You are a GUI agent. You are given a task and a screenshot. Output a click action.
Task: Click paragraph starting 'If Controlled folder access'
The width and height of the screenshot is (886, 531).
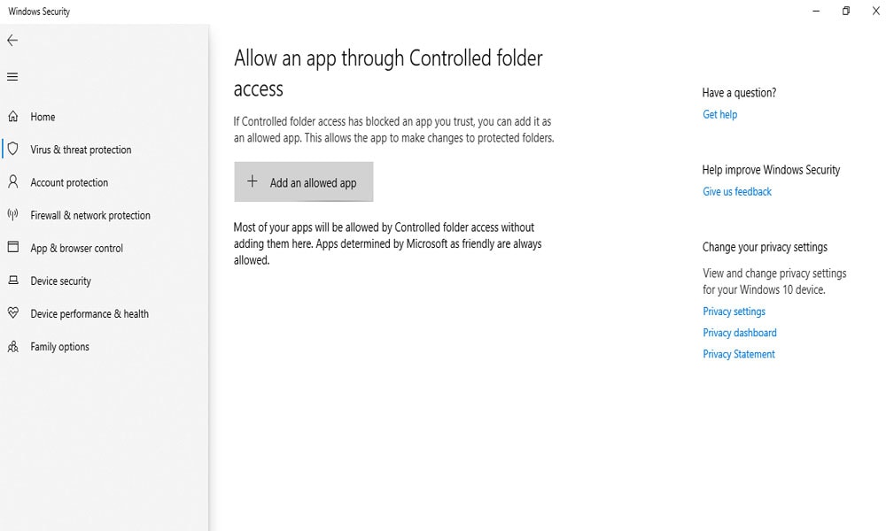pyautogui.click(x=394, y=130)
